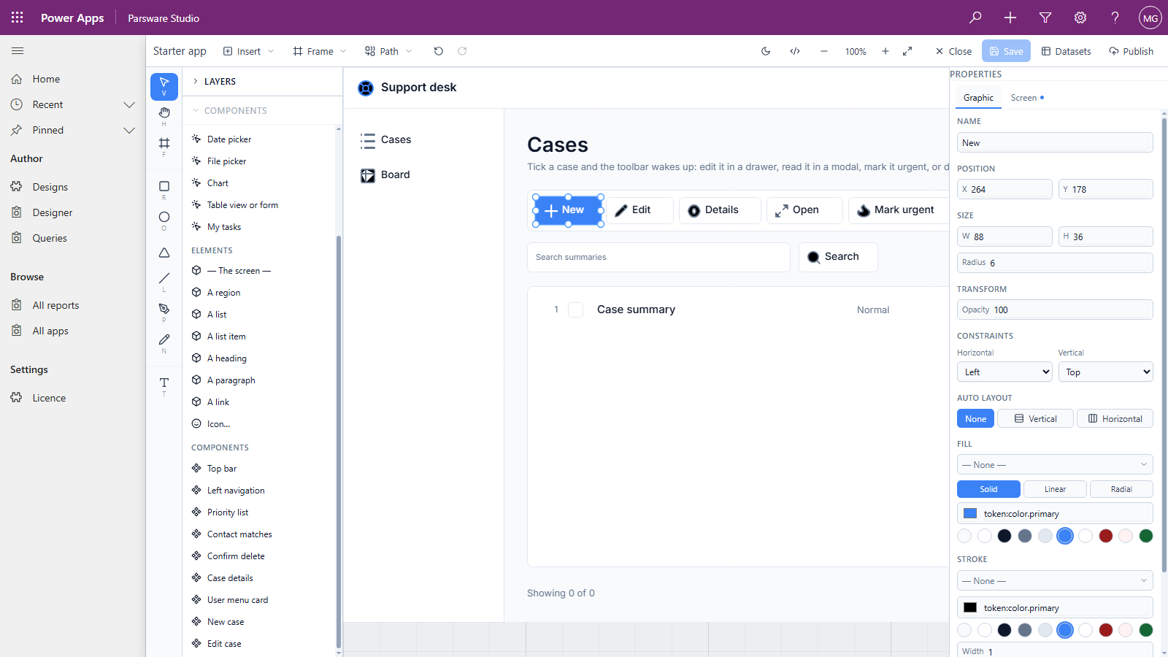Click the redo icon
The width and height of the screenshot is (1168, 657).
[462, 51]
